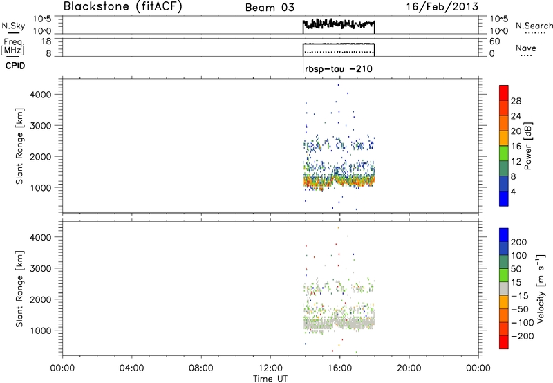
Task: Click the "Blackstone (fitACF)" plot title
Action: click(123, 6)
